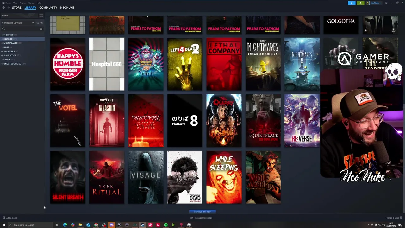Open the Help menu
The width and height of the screenshot is (405, 228).
click(x=39, y=3)
